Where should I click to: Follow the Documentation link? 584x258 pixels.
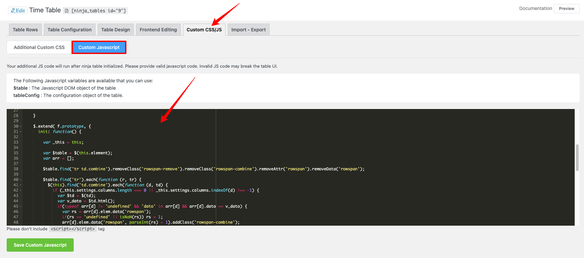[535, 8]
